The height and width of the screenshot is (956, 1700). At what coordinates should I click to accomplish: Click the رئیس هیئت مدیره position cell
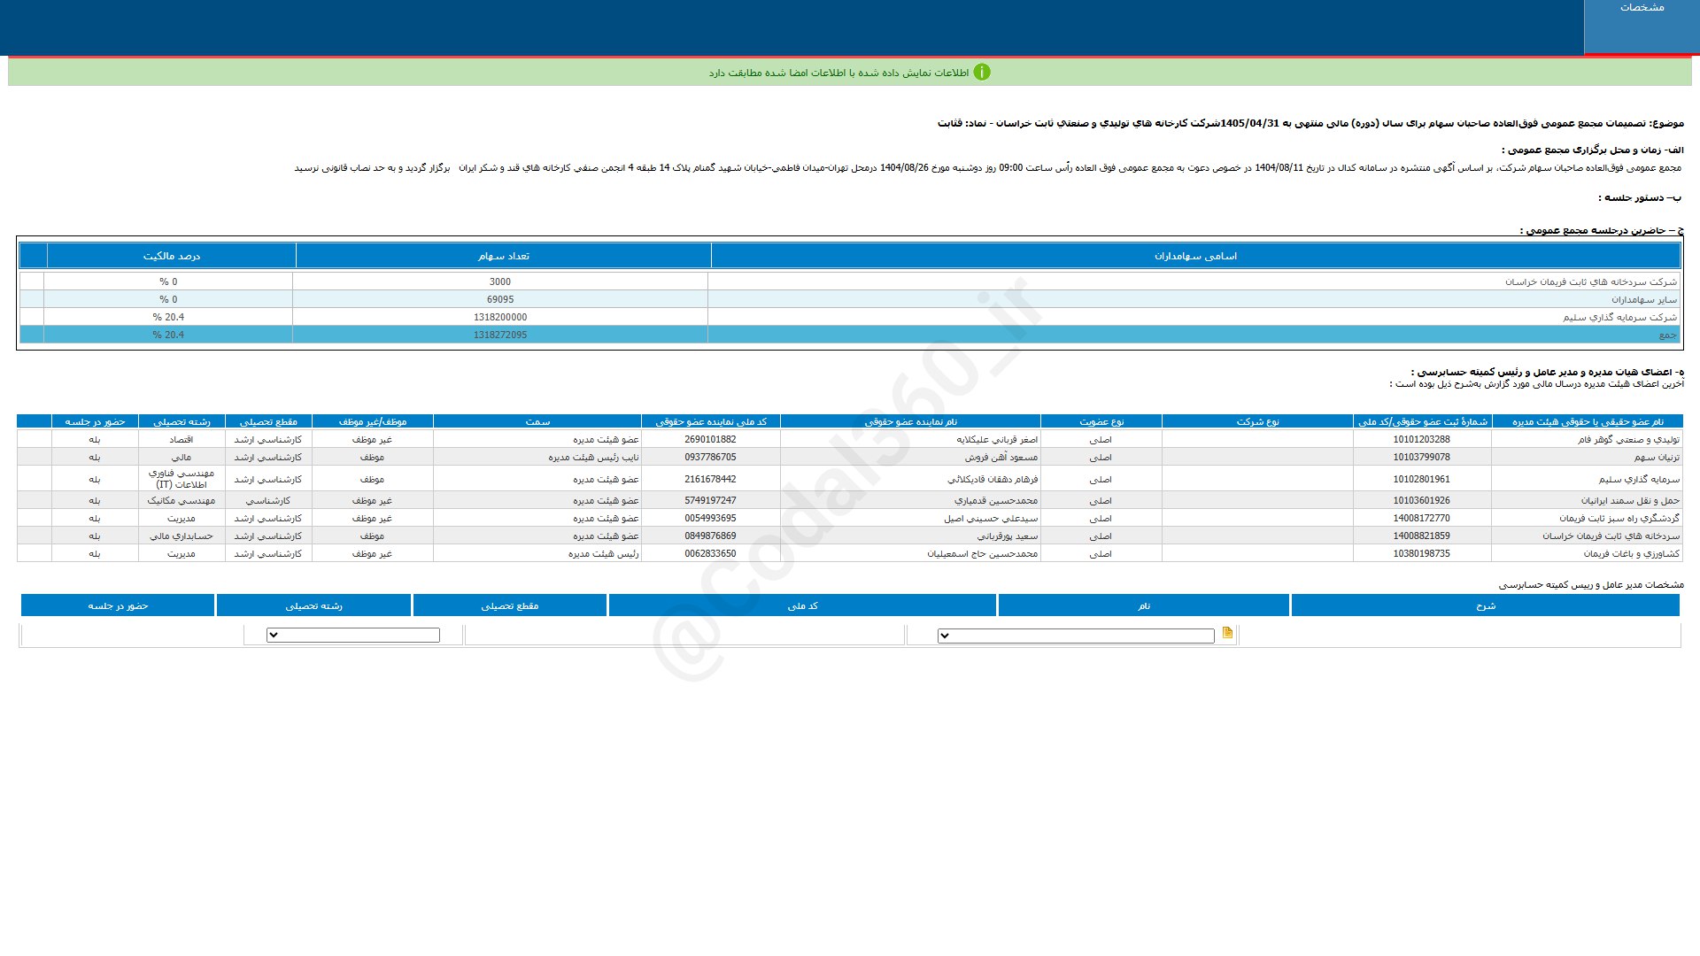pos(603,554)
